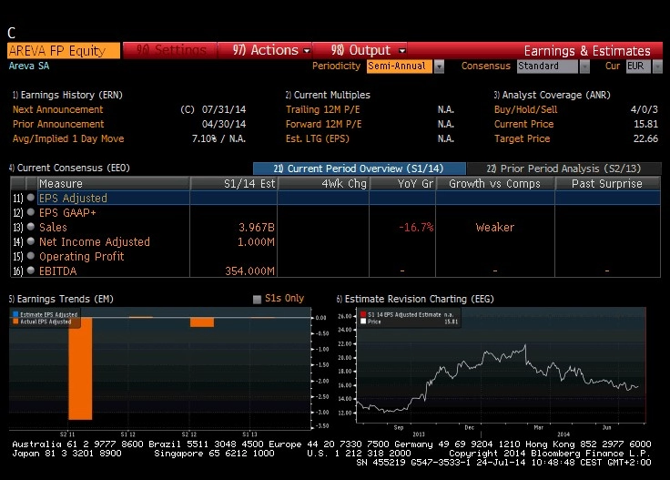670x480 pixels.
Task: Click the 4Wk Chg column header
Action: pyautogui.click(x=323, y=184)
